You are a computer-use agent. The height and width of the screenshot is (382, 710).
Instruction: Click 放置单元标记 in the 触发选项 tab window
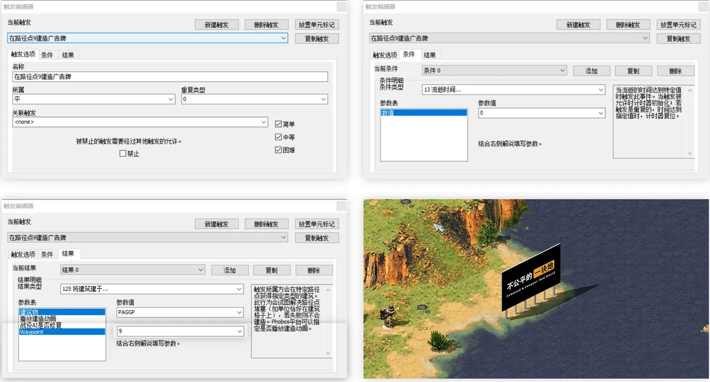[316, 25]
